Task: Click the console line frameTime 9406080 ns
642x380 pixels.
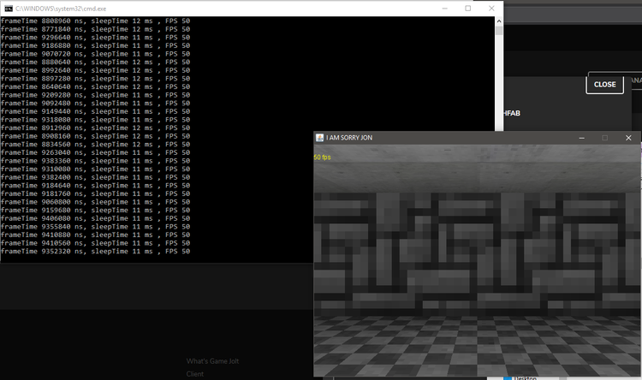Action: (x=95, y=218)
